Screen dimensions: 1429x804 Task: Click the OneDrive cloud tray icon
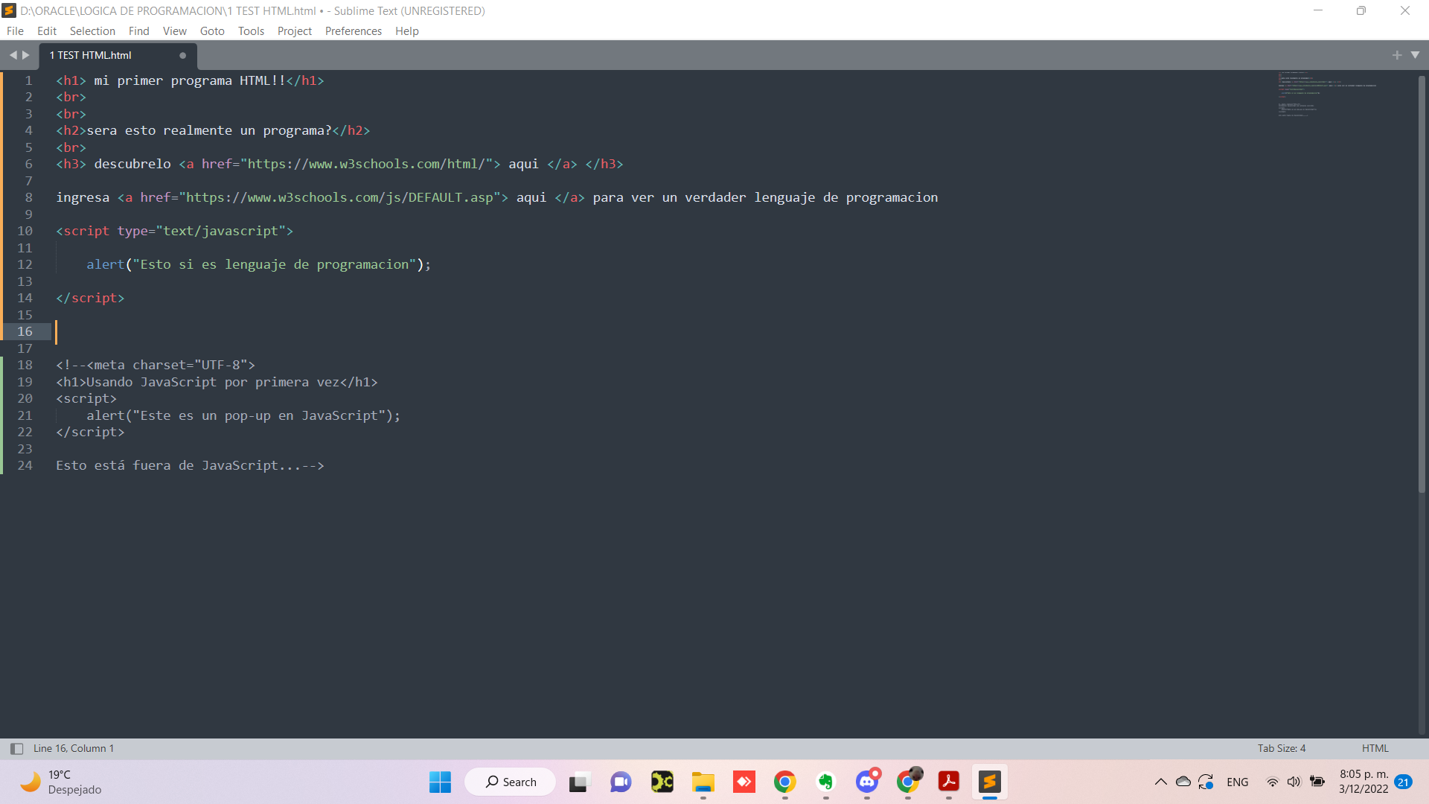[1183, 782]
